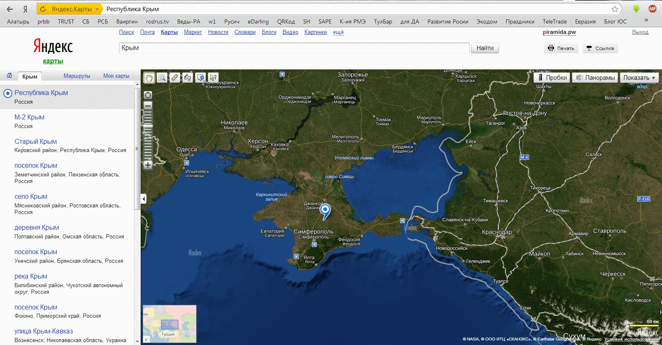662x345 pixels.
Task: Click the green download arrow extension icon
Action: (x=636, y=9)
